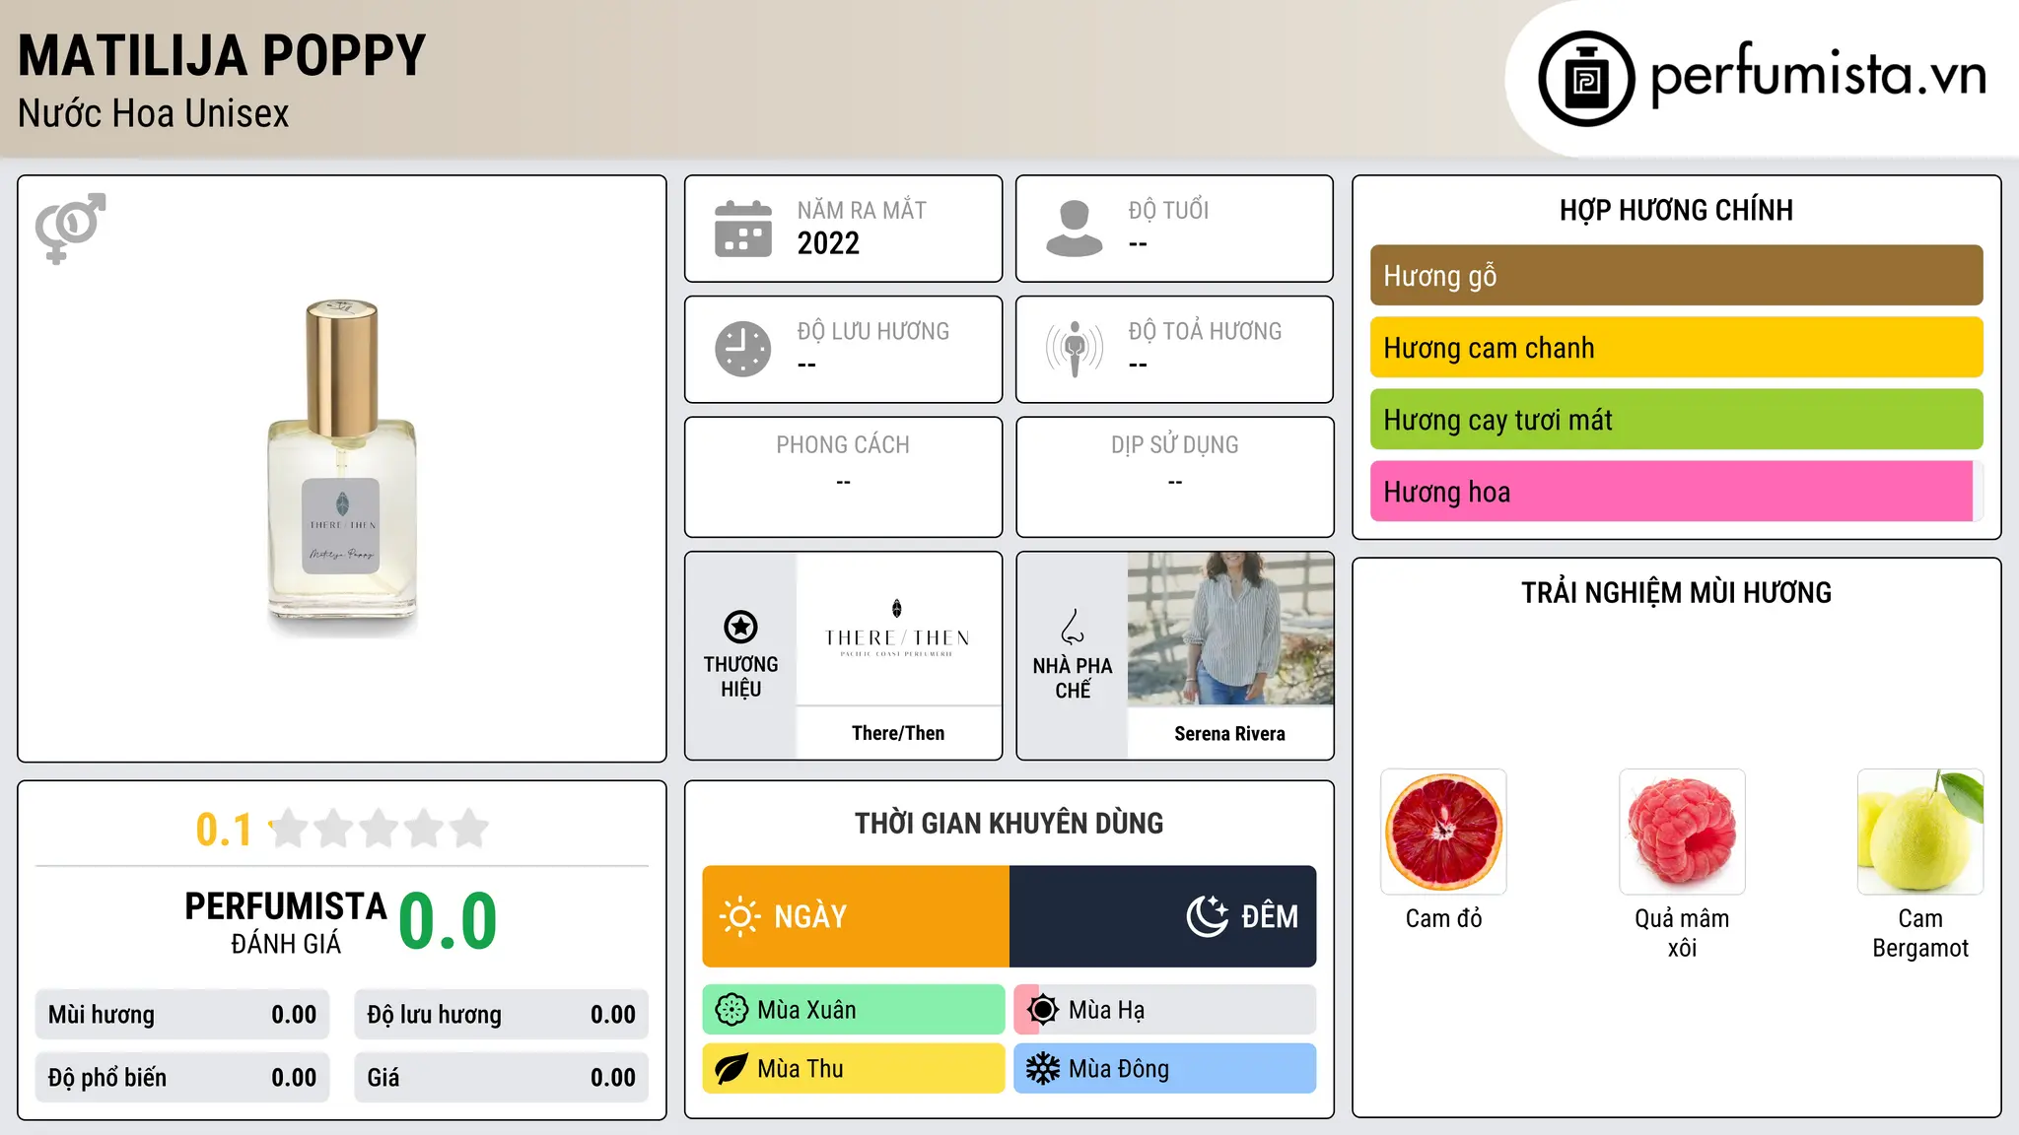Select the Đêm nighttime segment
Image resolution: width=2019 pixels, height=1135 pixels.
1163,916
